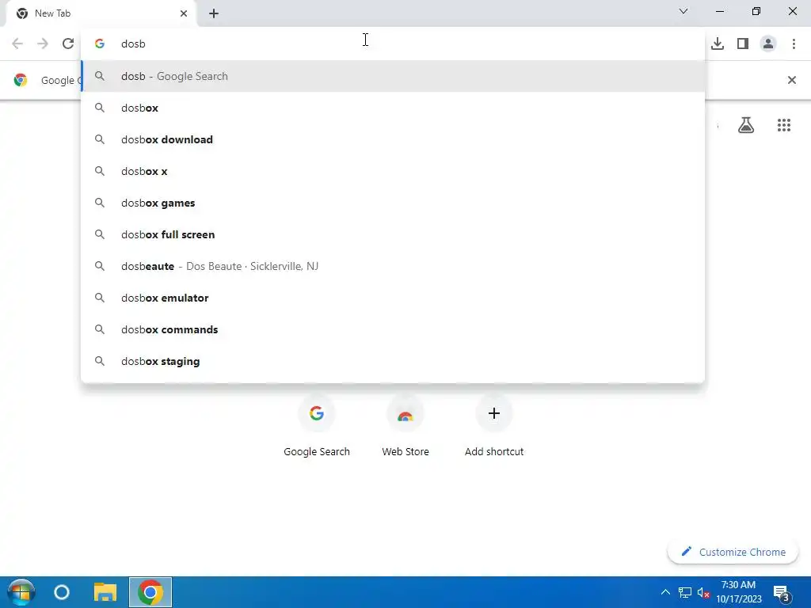811x608 pixels.
Task: Pick the 'dosbeaute' Sicklerville suggestion
Action: point(393,266)
